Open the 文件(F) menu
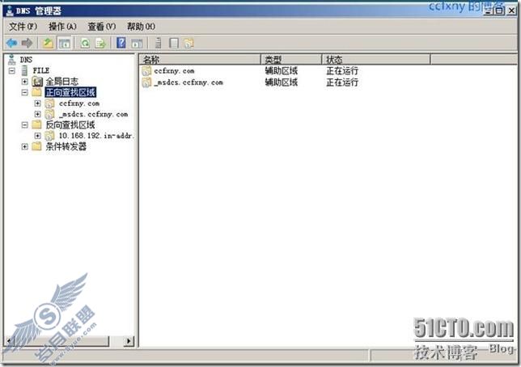521x367 pixels. tap(23, 27)
